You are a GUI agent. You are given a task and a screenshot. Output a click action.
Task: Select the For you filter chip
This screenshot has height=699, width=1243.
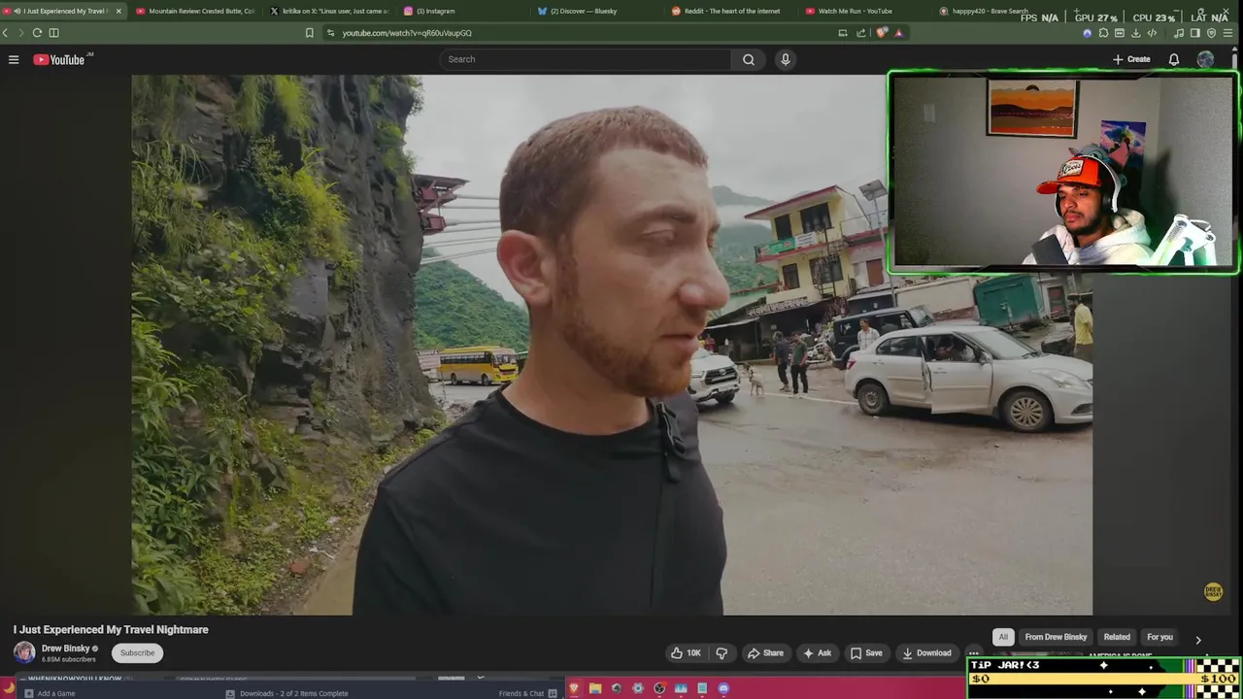point(1159,637)
